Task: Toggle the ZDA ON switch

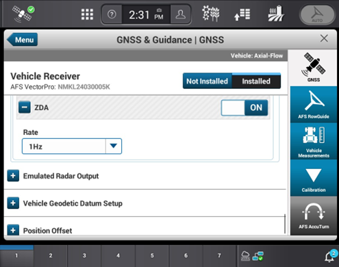Action: coord(244,107)
